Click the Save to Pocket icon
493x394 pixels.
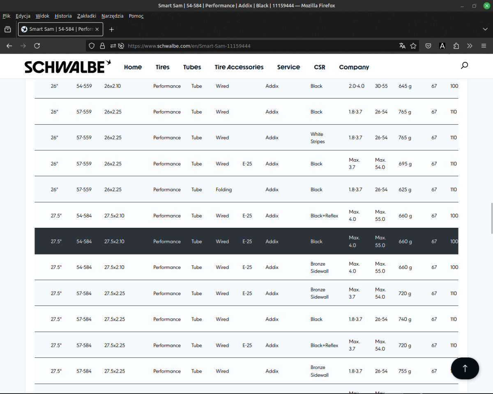(x=428, y=46)
